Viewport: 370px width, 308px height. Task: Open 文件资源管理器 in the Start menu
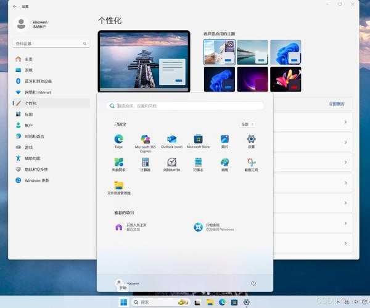point(118,186)
